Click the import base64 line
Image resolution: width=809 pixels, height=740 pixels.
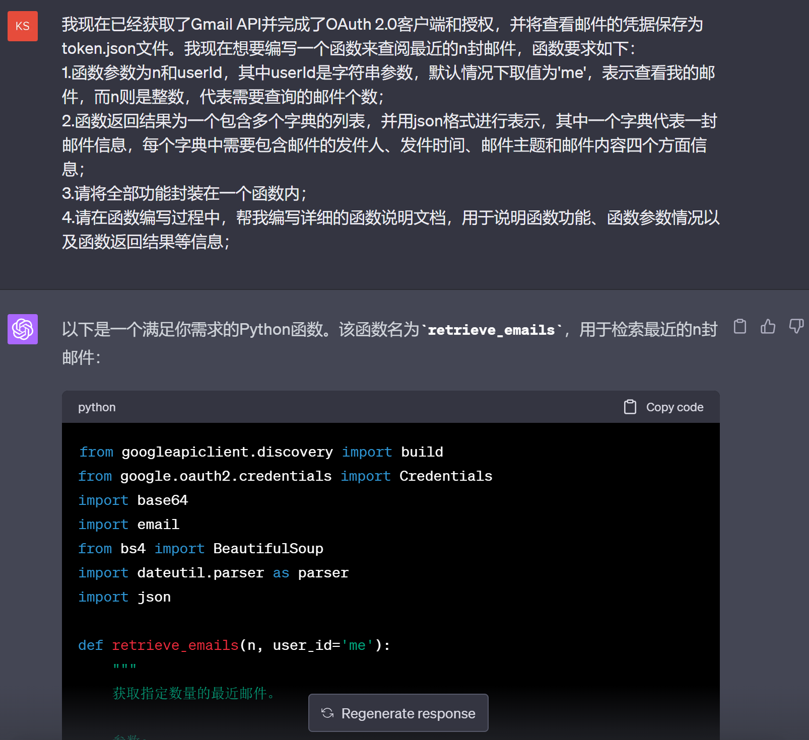133,500
